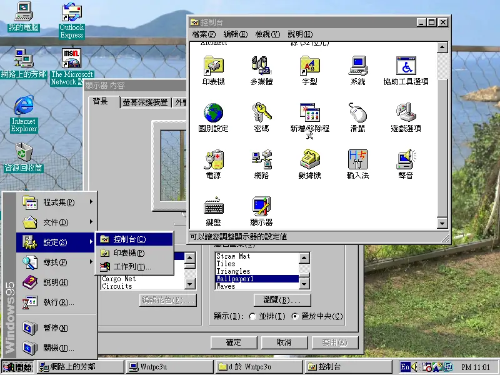Screen dimensions: 500x375
Task: Expand the 文件(D) submenu in Start menu
Action: 56,222
